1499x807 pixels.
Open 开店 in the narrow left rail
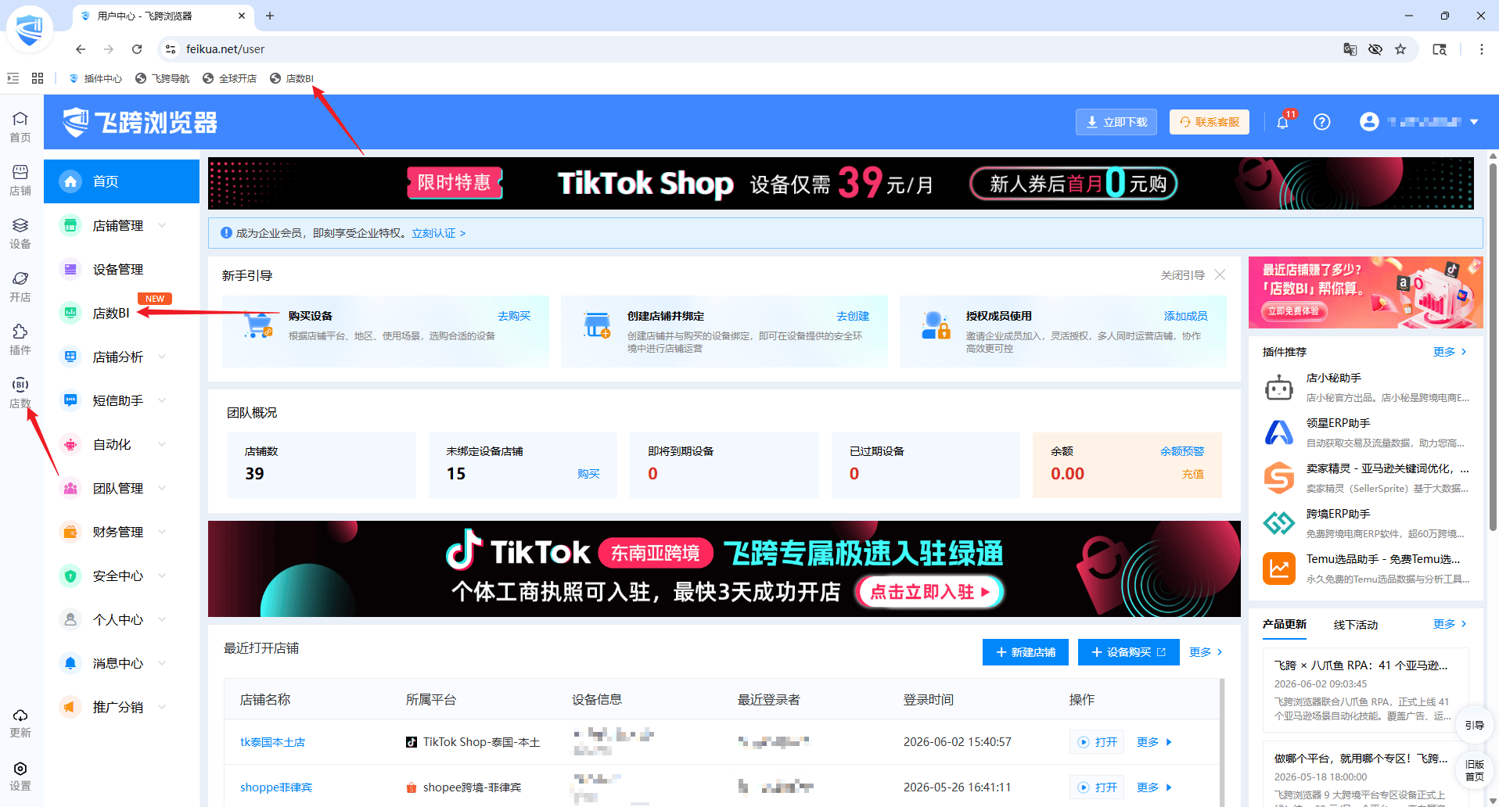pos(20,286)
